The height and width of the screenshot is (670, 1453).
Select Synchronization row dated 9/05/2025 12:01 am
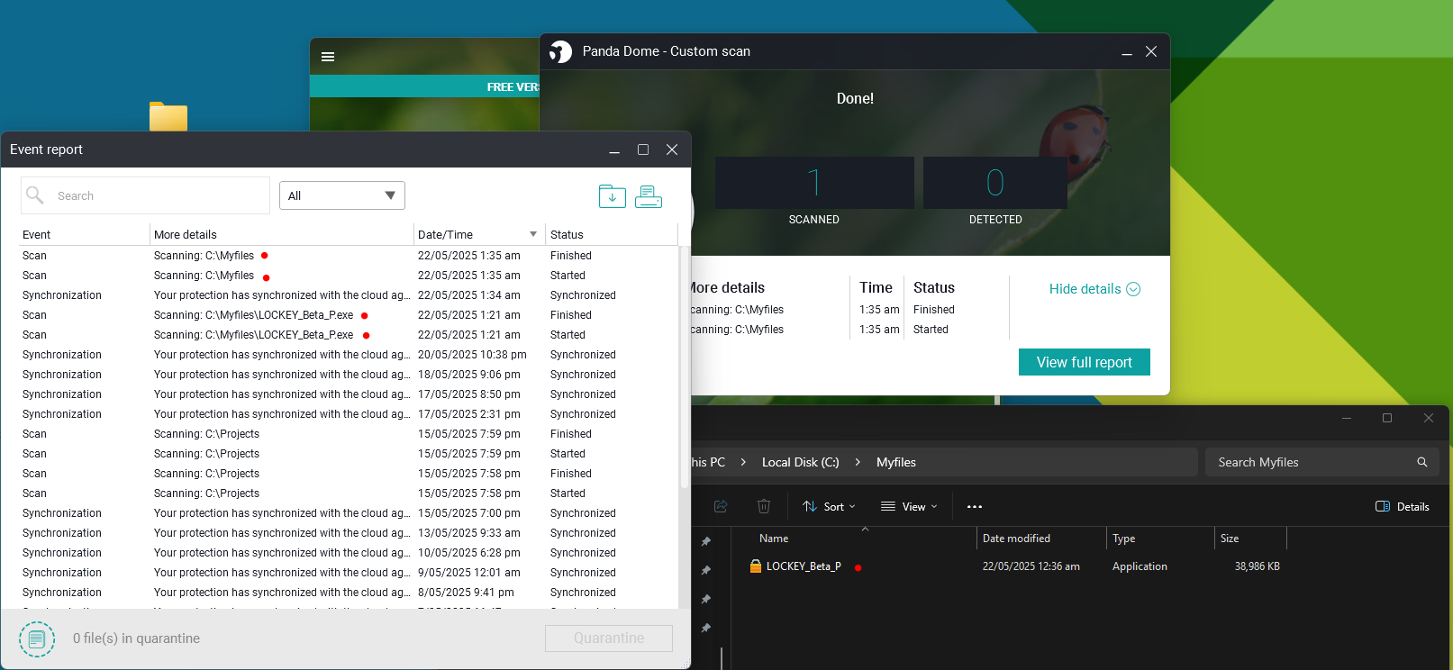tap(349, 573)
